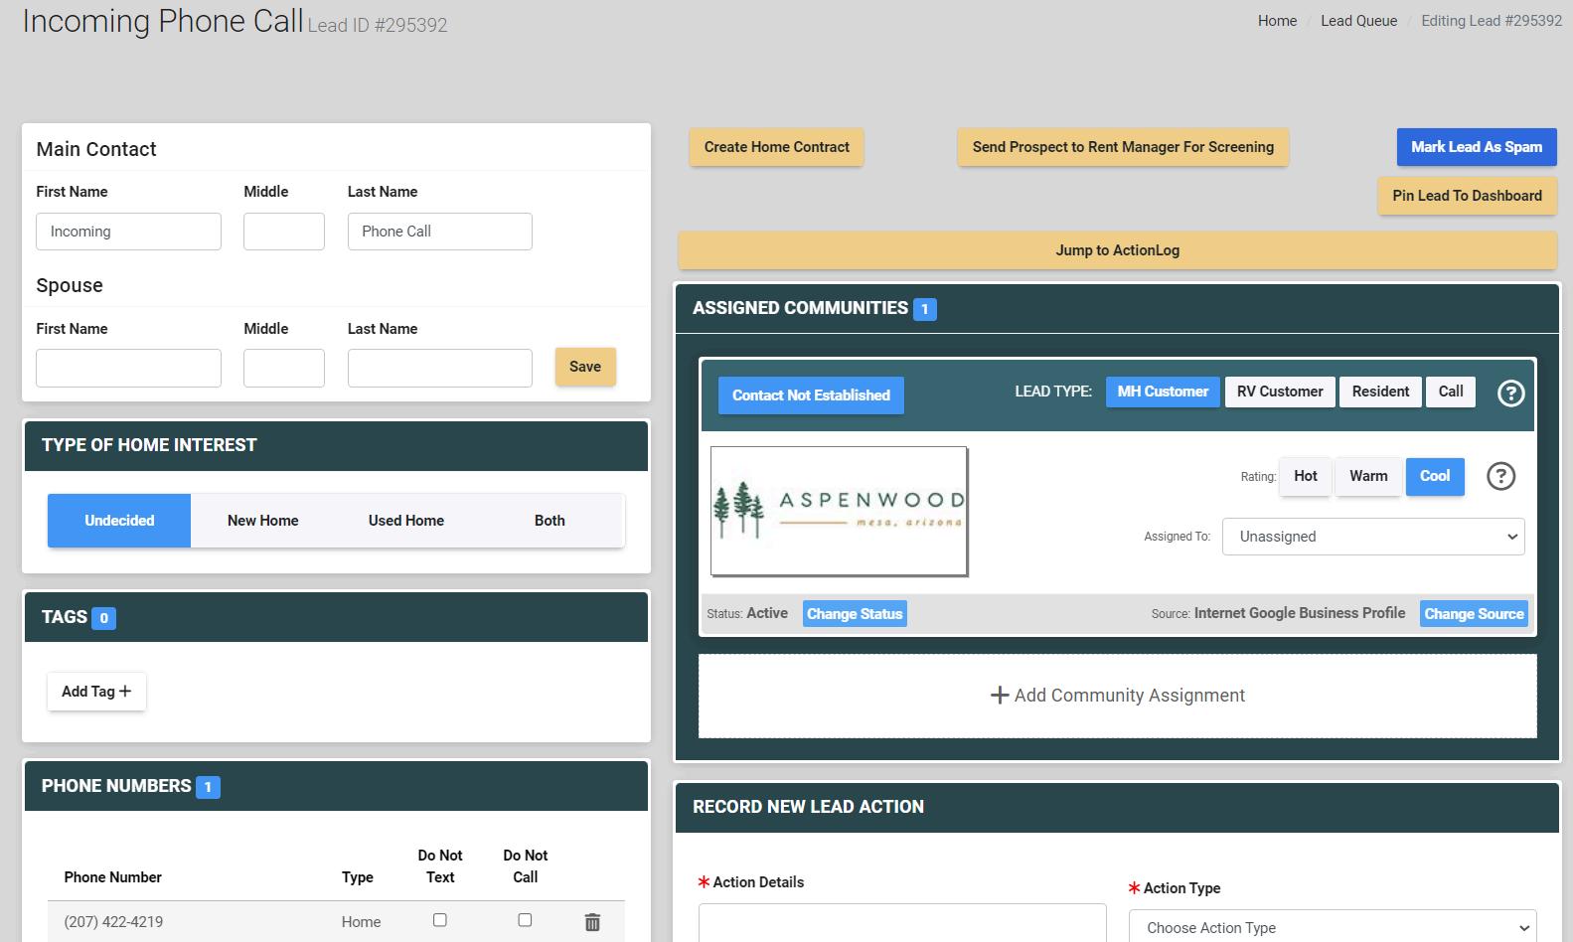Send Prospect to Rent Manager For Screening
1573x942 pixels.
pyautogui.click(x=1123, y=147)
